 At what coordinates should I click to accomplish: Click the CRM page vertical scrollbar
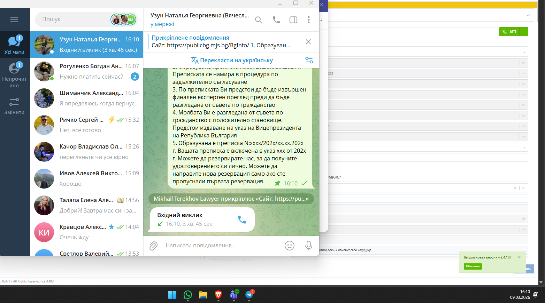coord(541,143)
